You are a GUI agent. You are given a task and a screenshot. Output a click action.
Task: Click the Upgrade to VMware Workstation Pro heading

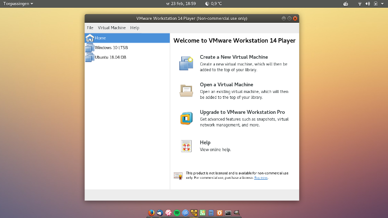[x=242, y=112]
